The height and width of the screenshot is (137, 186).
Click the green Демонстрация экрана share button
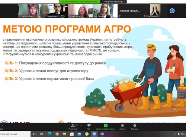pyautogui.click(x=106, y=127)
